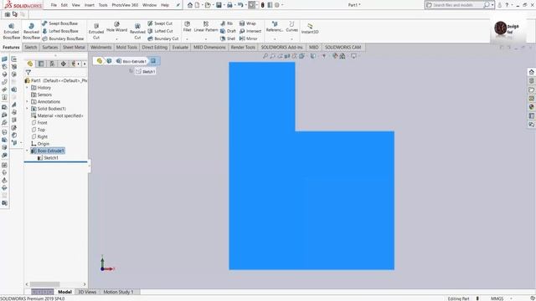Select the Rib tool
The image size is (536, 301).
[227, 23]
